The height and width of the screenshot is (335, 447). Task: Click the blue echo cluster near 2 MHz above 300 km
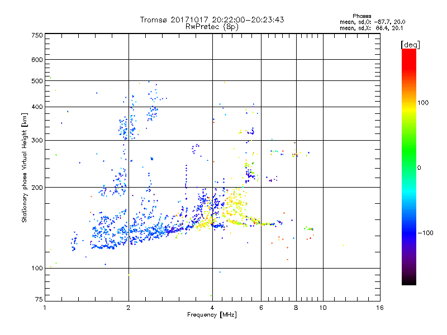pyautogui.click(x=127, y=125)
